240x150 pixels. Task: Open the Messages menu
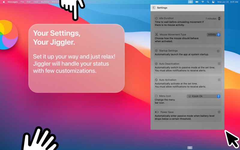pyautogui.click(x=13, y=2)
